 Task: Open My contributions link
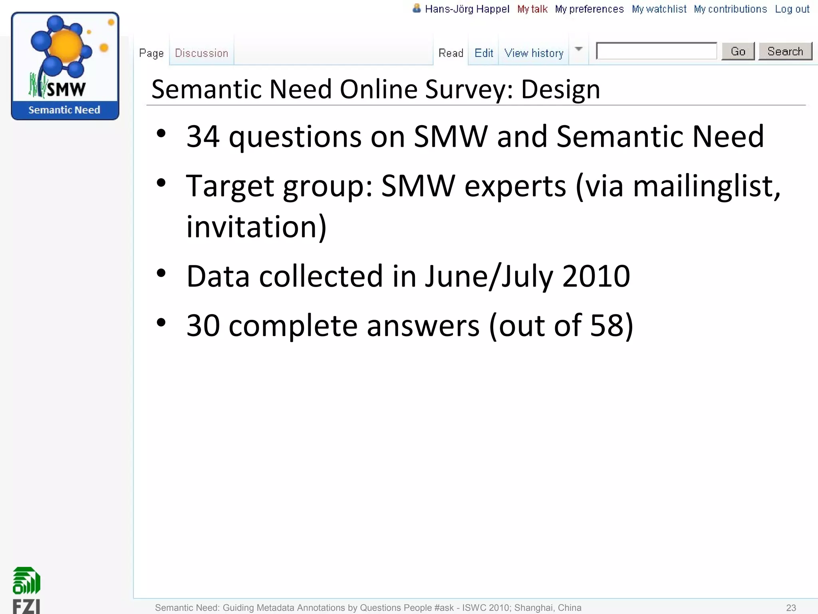(x=730, y=9)
